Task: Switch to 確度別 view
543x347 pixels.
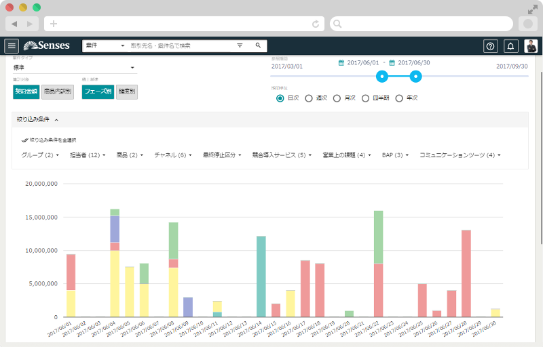Action: point(127,92)
